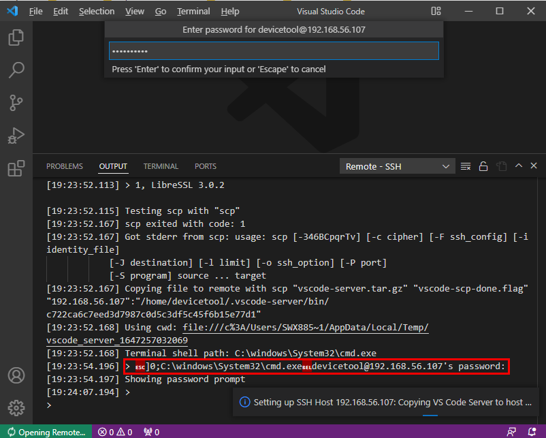546x438 pixels.
Task: Minimize the Visual Studio Code window
Action: point(468,11)
